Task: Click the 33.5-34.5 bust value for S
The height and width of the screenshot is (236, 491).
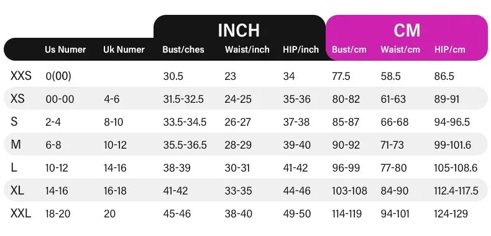Action: coord(185,122)
